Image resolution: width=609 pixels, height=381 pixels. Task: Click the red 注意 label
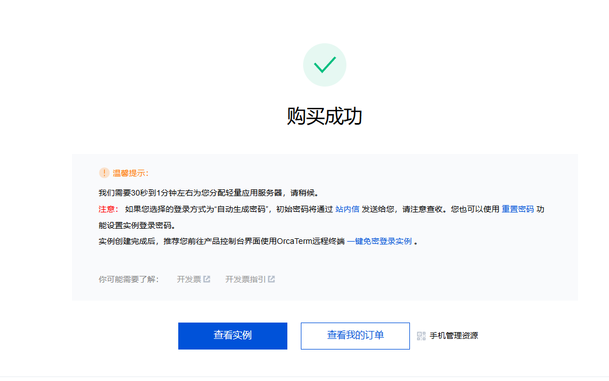pos(108,209)
